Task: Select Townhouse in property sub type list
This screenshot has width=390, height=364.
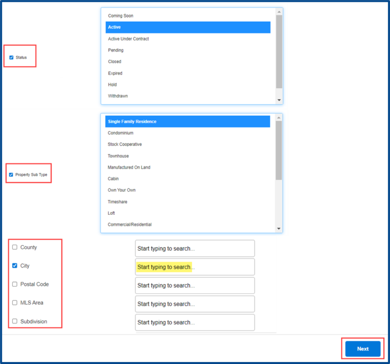Action: click(x=118, y=156)
